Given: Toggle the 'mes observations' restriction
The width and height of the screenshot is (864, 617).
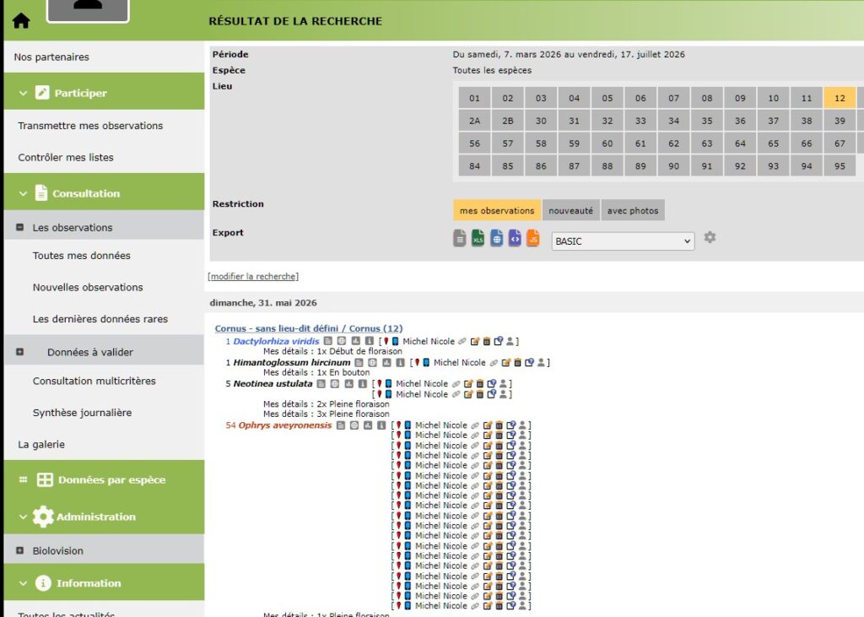Looking at the screenshot, I should pos(497,210).
